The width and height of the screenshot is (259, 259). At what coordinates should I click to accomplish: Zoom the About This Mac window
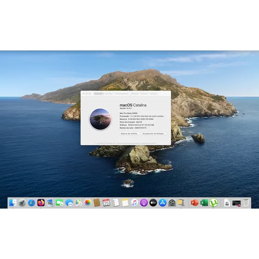[x=90, y=93]
